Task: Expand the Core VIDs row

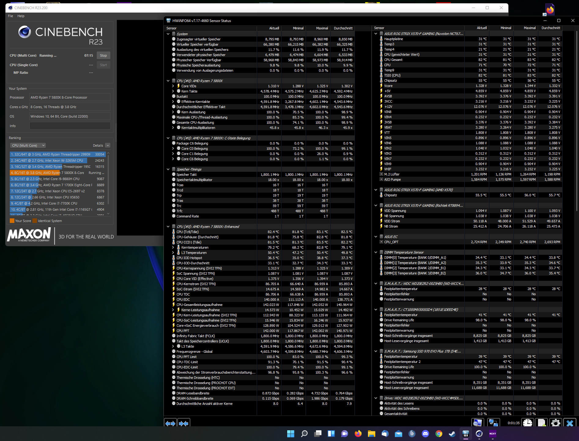Action: (173, 86)
